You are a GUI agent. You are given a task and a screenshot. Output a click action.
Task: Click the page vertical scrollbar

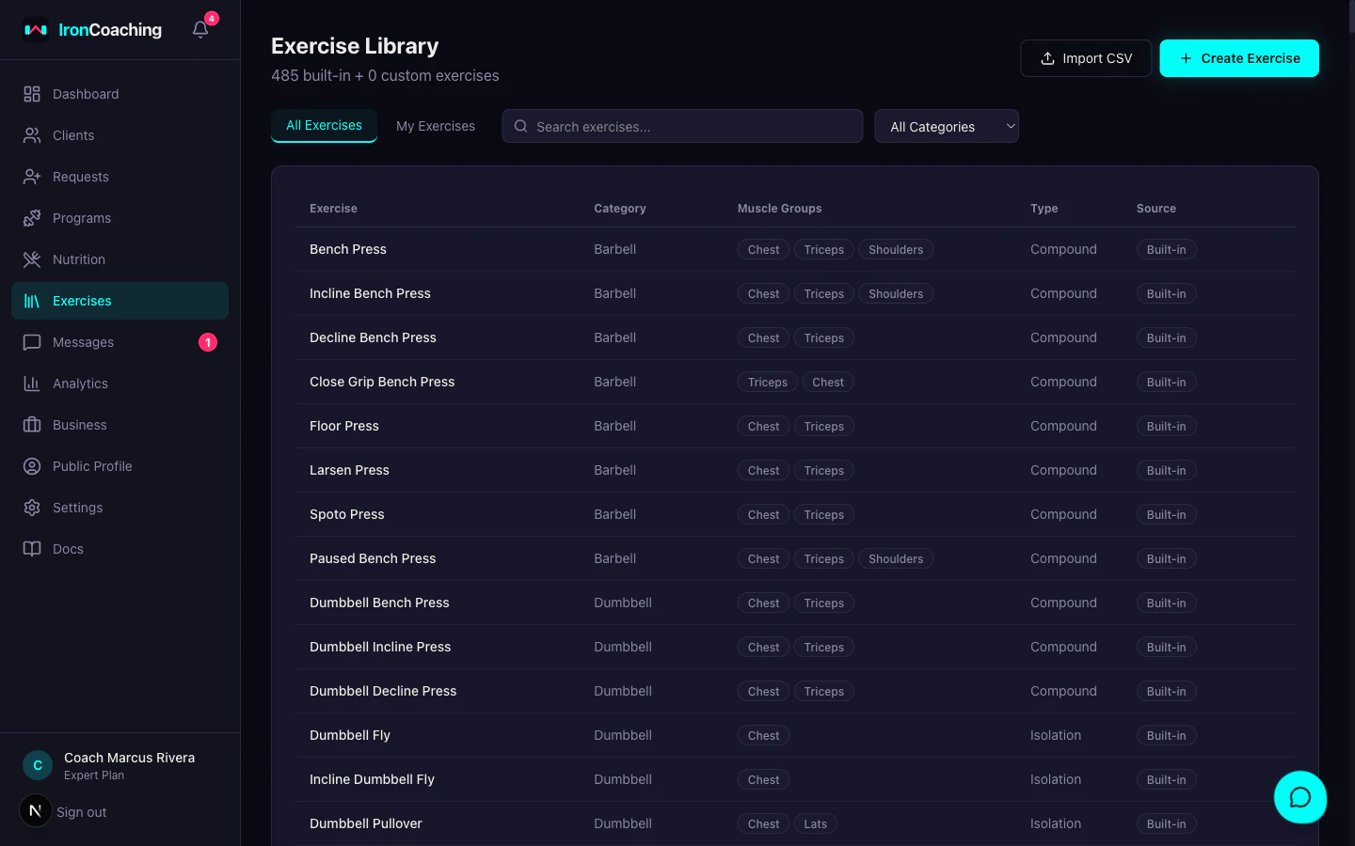point(1351,19)
